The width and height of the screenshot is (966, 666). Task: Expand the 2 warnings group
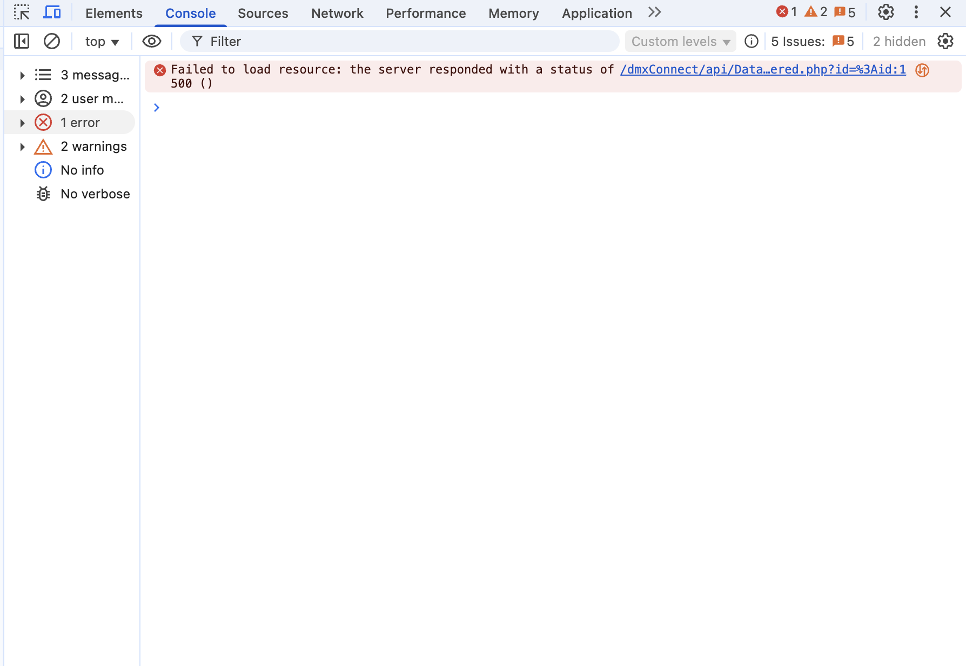pyautogui.click(x=22, y=146)
